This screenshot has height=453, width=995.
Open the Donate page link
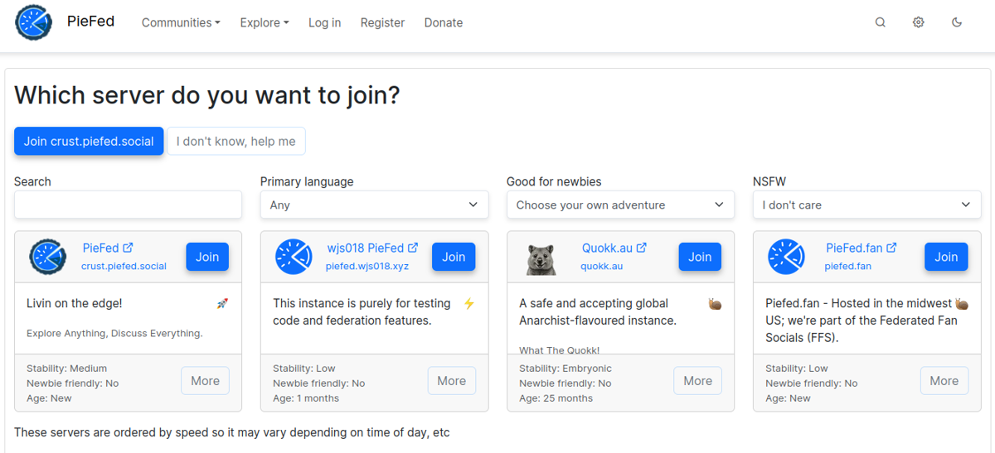click(x=444, y=23)
